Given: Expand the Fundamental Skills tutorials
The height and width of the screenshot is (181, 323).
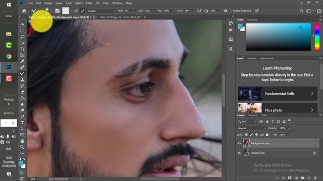Looking at the screenshot, I should [312, 94].
